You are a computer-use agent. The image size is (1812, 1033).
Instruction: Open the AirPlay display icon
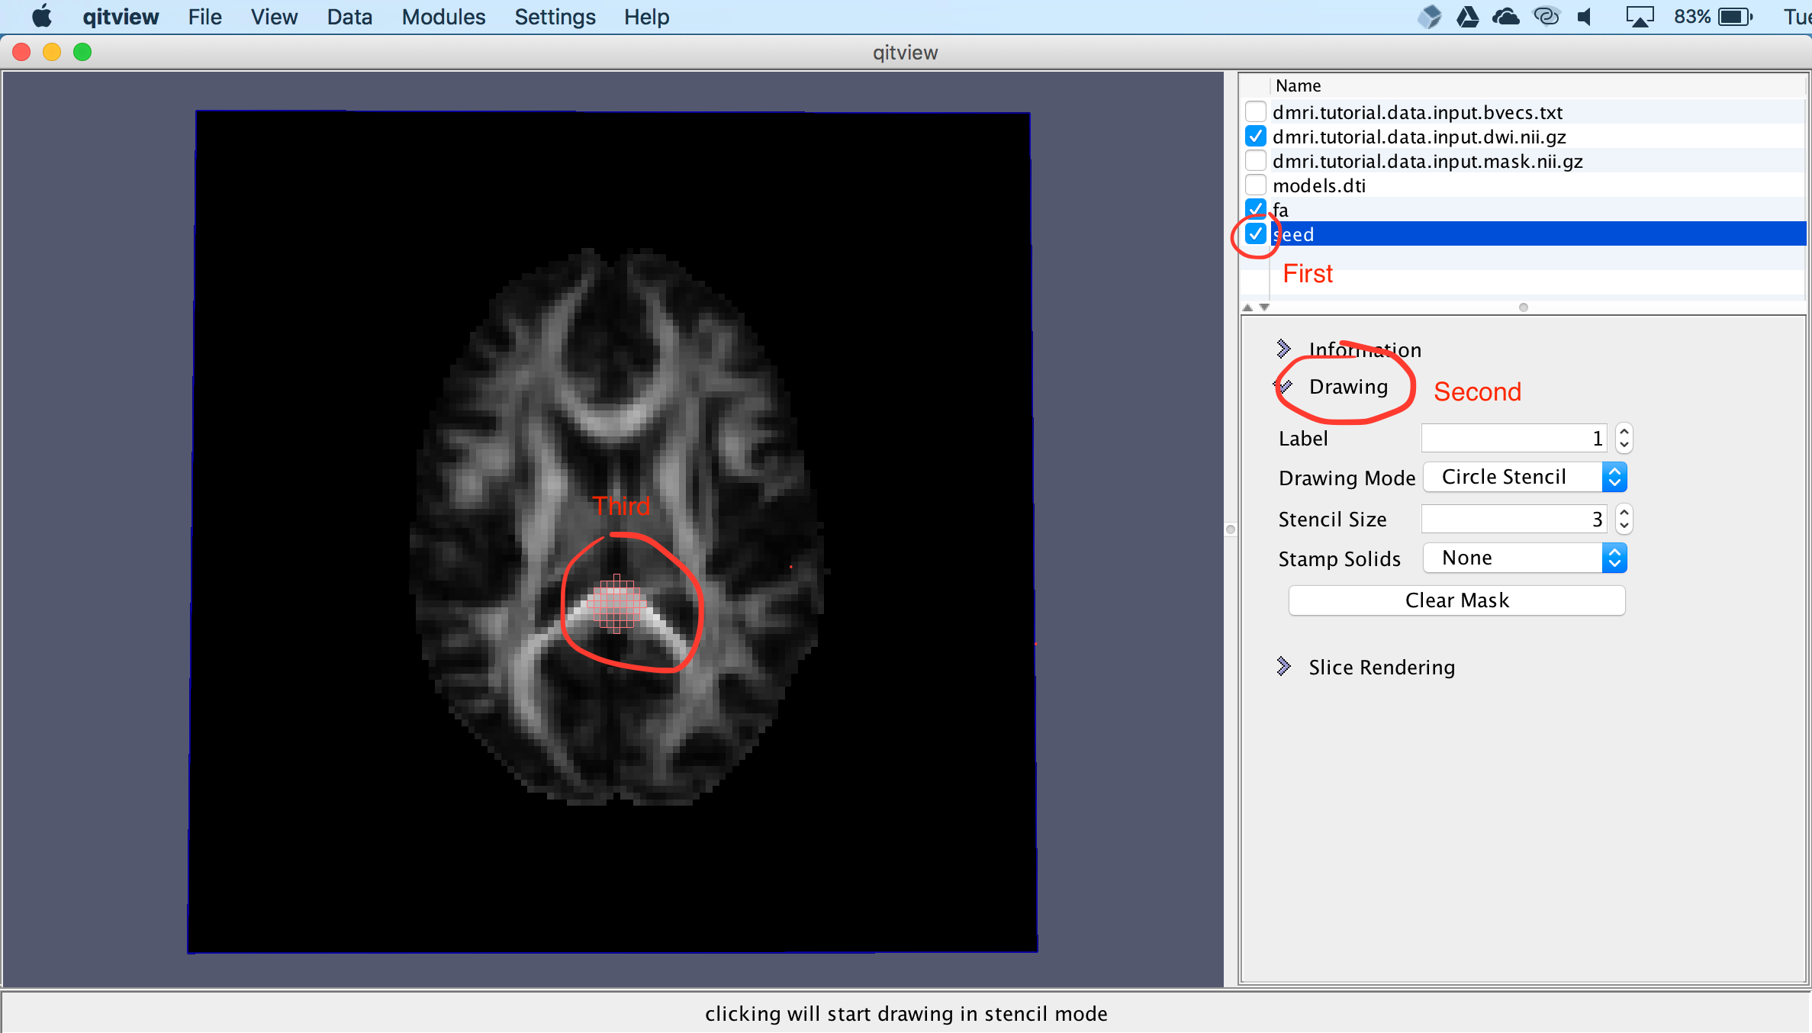(1639, 17)
